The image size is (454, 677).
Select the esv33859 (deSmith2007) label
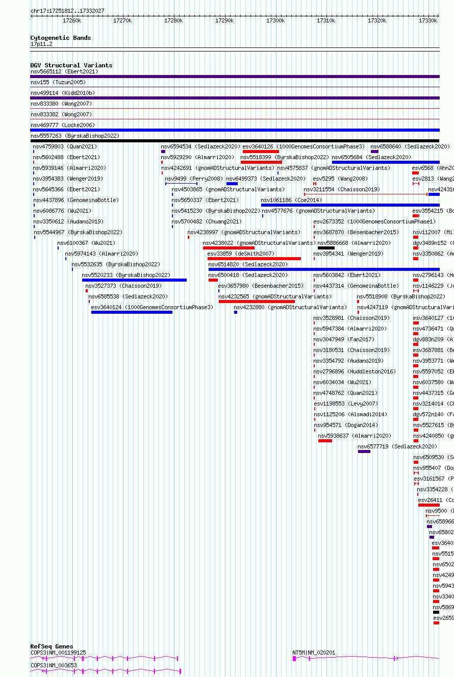pyautogui.click(x=241, y=254)
